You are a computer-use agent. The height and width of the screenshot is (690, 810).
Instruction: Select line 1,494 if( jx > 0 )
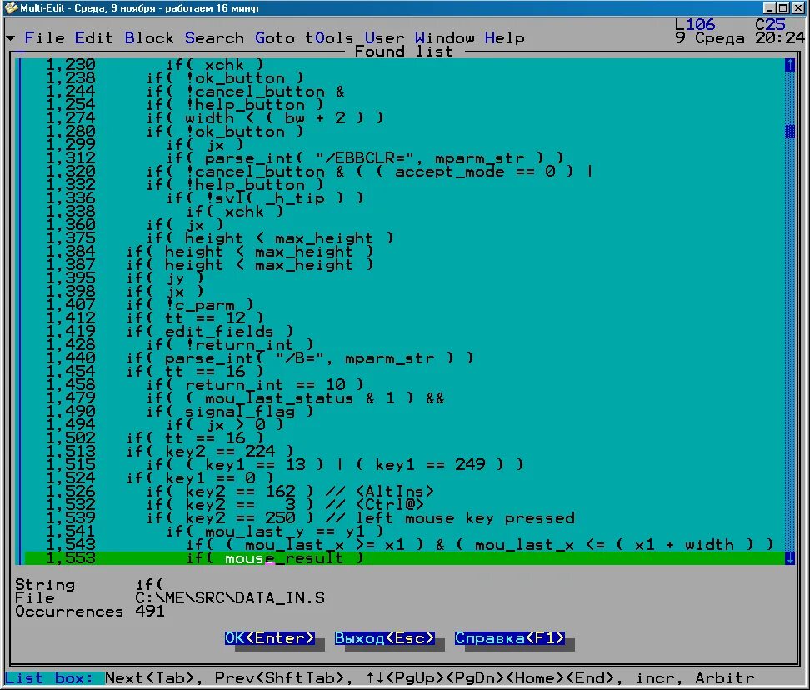pyautogui.click(x=404, y=424)
